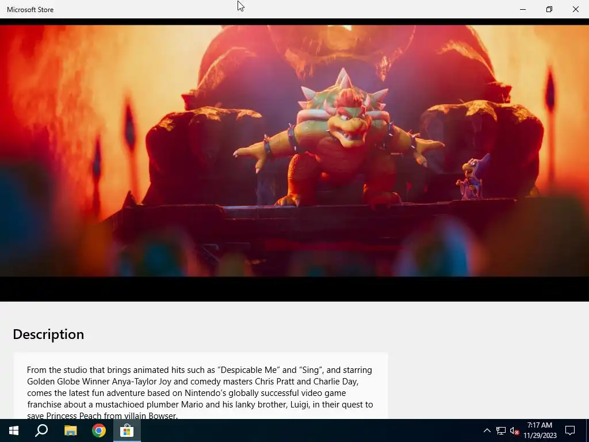Open the notification center icon

570,430
